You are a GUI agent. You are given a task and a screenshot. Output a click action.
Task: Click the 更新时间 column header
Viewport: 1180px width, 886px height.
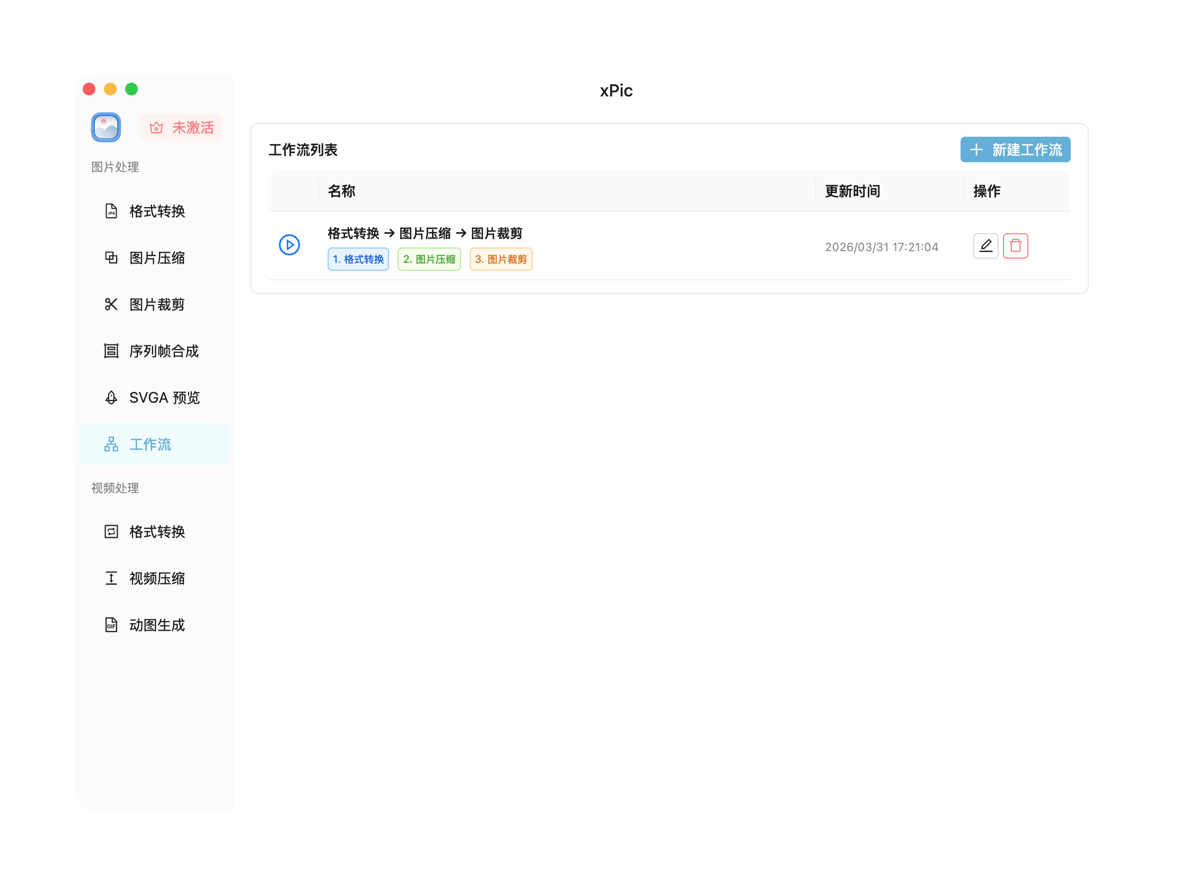852,191
